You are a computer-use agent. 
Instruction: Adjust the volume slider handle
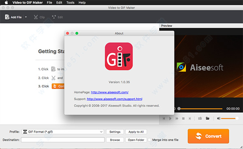coord(237,118)
